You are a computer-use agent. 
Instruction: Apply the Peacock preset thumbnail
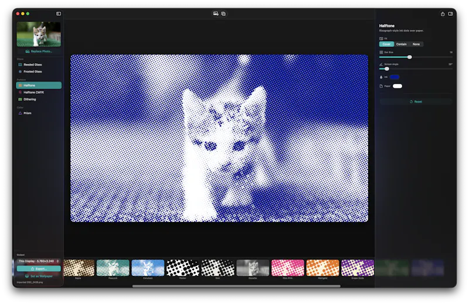click(x=113, y=268)
